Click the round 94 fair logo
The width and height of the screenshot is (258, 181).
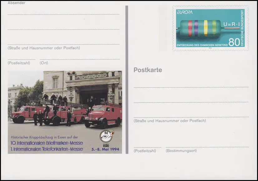[x=106, y=136]
